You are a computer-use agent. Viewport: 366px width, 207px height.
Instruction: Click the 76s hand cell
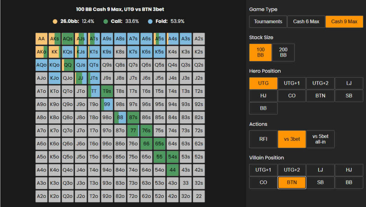click(x=146, y=130)
